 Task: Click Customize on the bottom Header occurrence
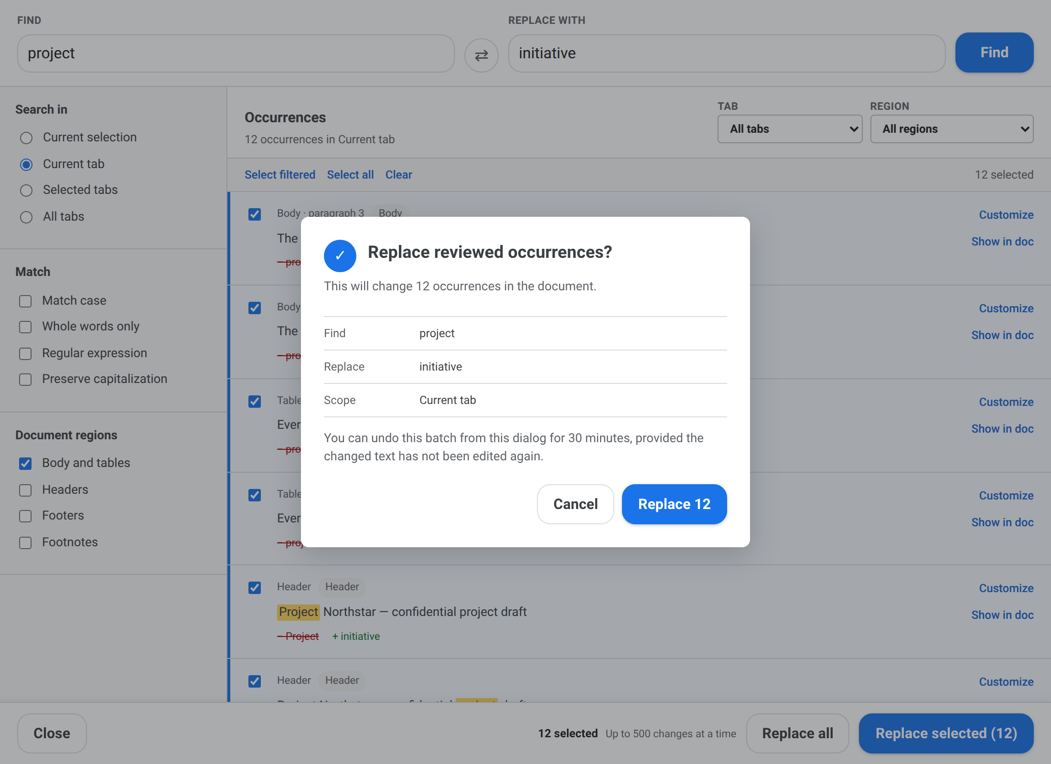[1006, 682]
